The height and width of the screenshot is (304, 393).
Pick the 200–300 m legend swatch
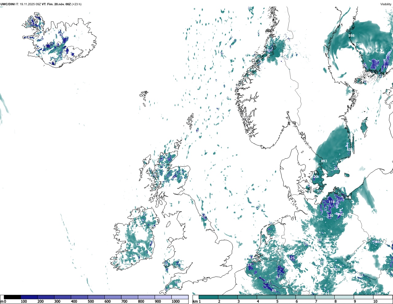[x=46, y=297]
